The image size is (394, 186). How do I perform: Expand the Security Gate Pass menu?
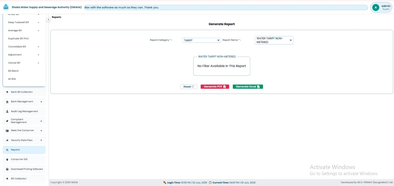point(41,140)
